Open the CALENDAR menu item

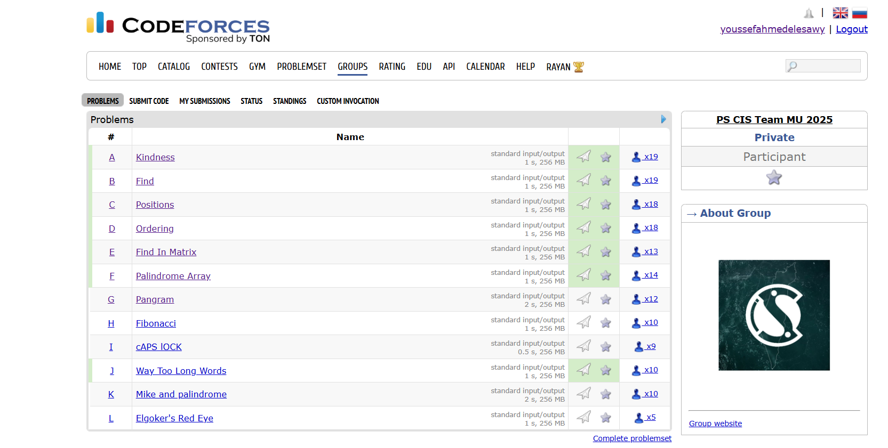coord(485,67)
